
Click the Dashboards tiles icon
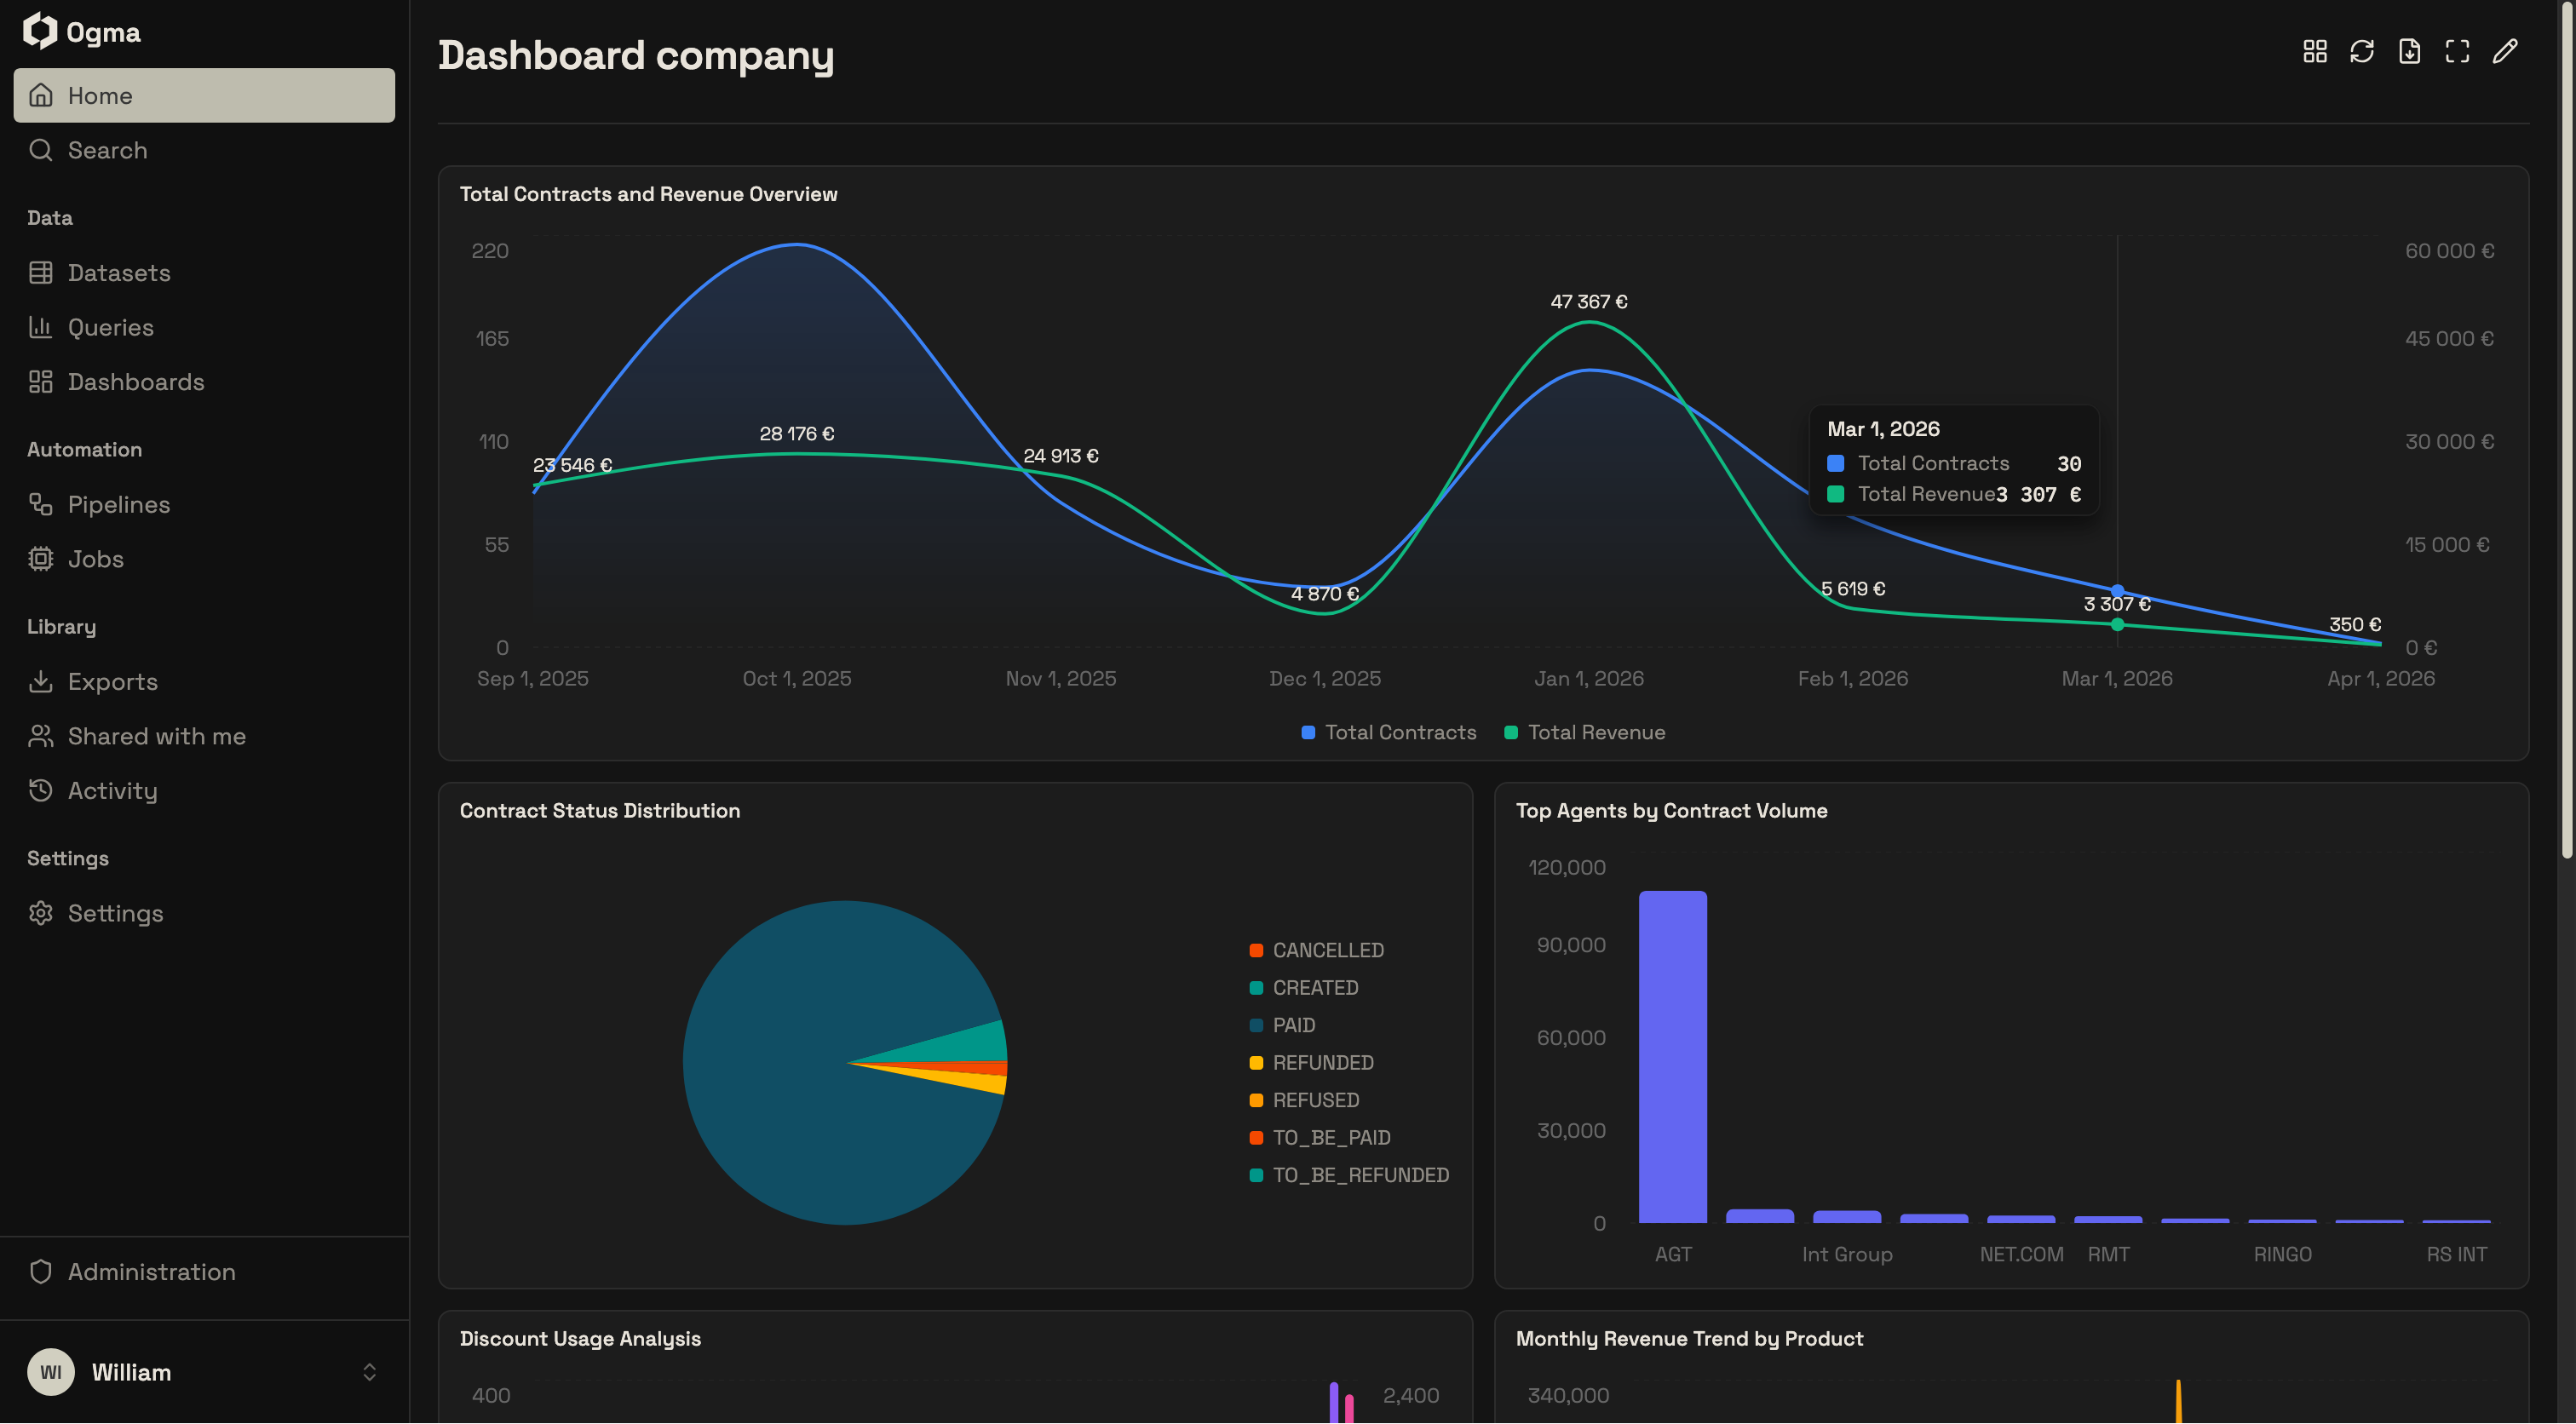pyautogui.click(x=40, y=382)
